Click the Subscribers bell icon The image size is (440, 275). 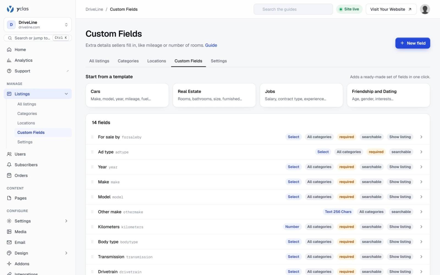pyautogui.click(x=9, y=165)
